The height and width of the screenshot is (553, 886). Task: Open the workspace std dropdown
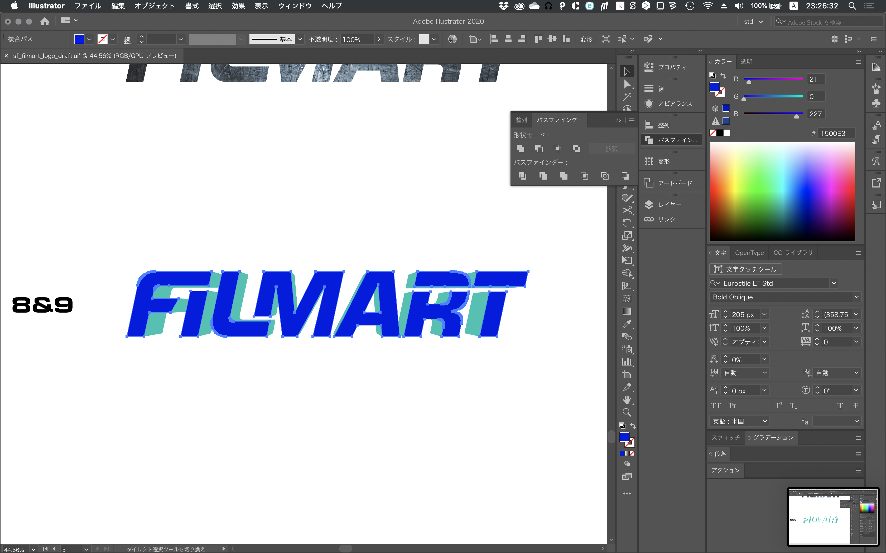pyautogui.click(x=753, y=22)
